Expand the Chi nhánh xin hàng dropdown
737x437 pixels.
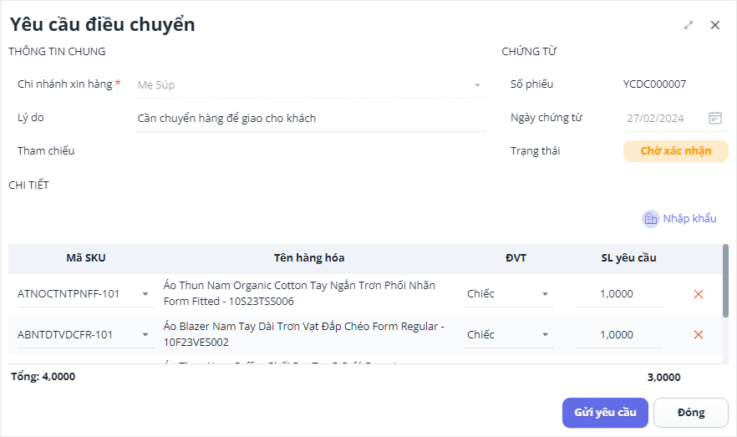478,85
